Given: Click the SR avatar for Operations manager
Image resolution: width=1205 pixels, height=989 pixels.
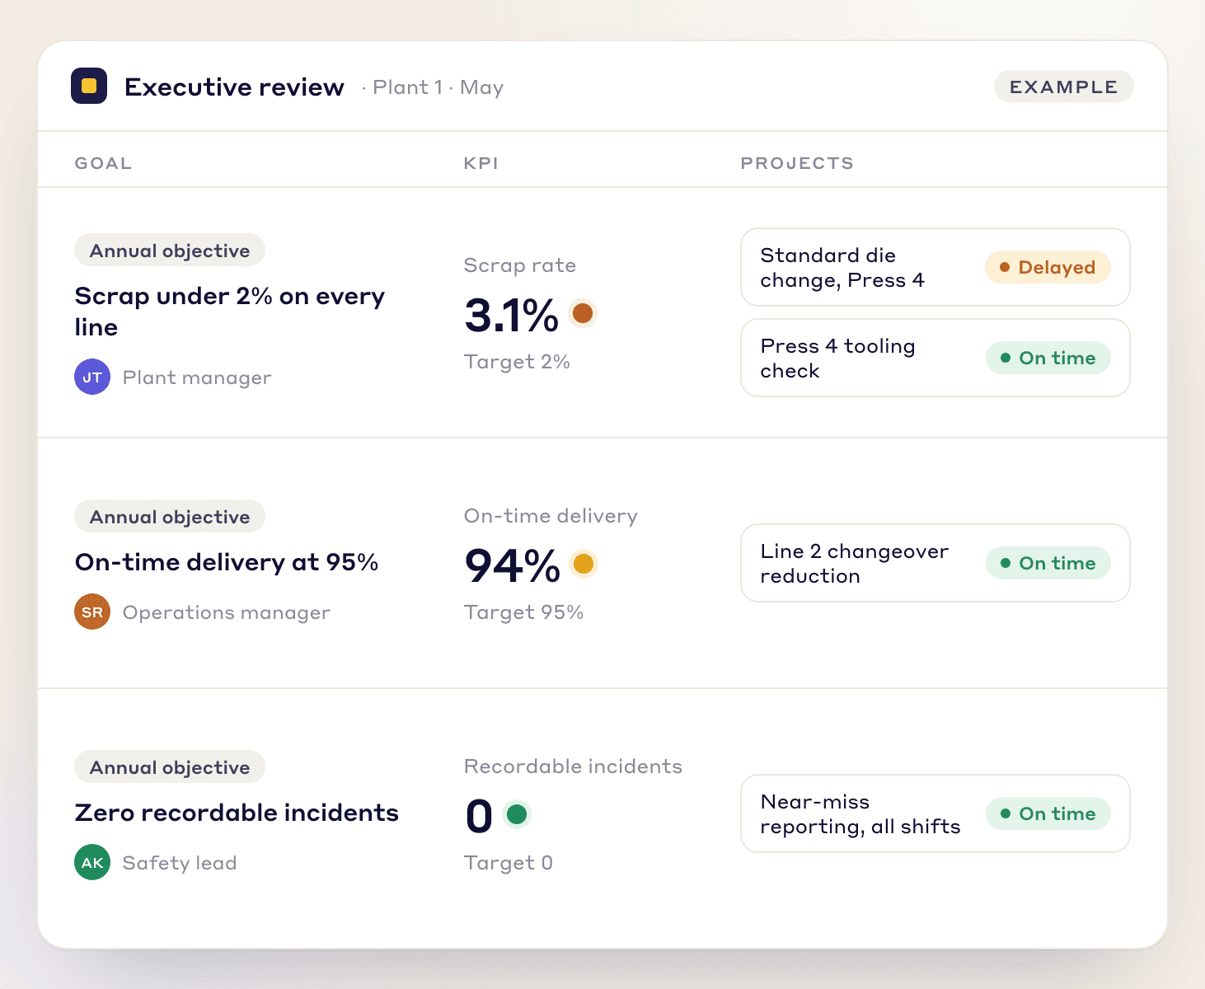Looking at the screenshot, I should (x=92, y=612).
